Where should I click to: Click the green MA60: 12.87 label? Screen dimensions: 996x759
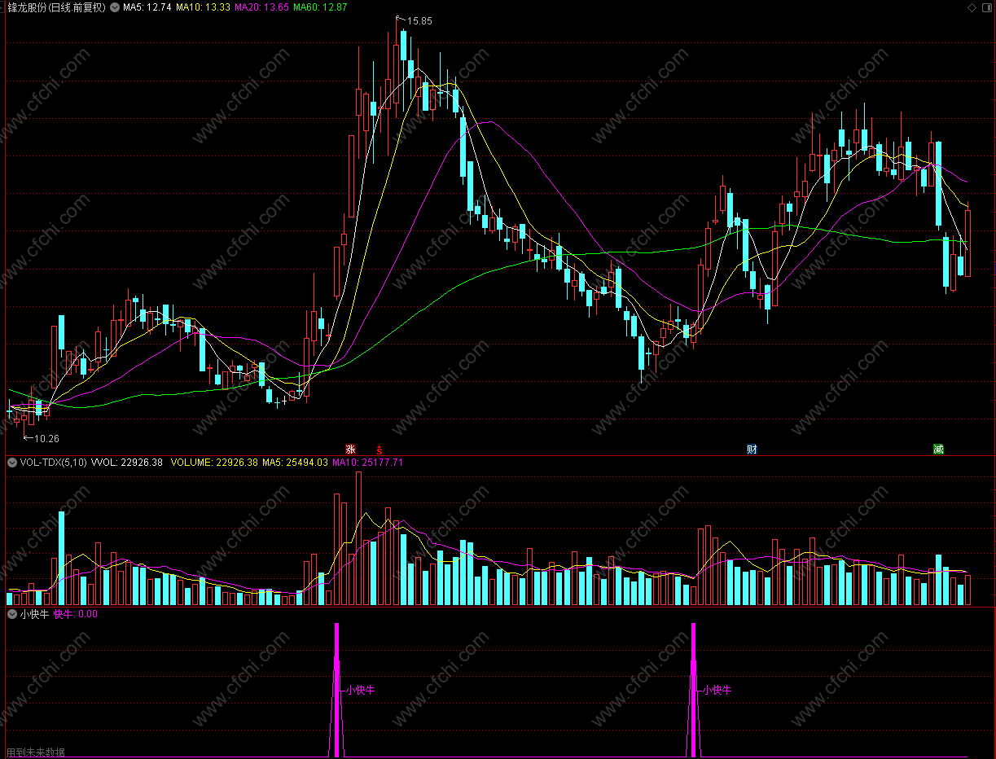tap(320, 7)
